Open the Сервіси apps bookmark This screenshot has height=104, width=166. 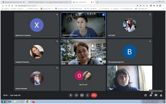pos(6,9)
